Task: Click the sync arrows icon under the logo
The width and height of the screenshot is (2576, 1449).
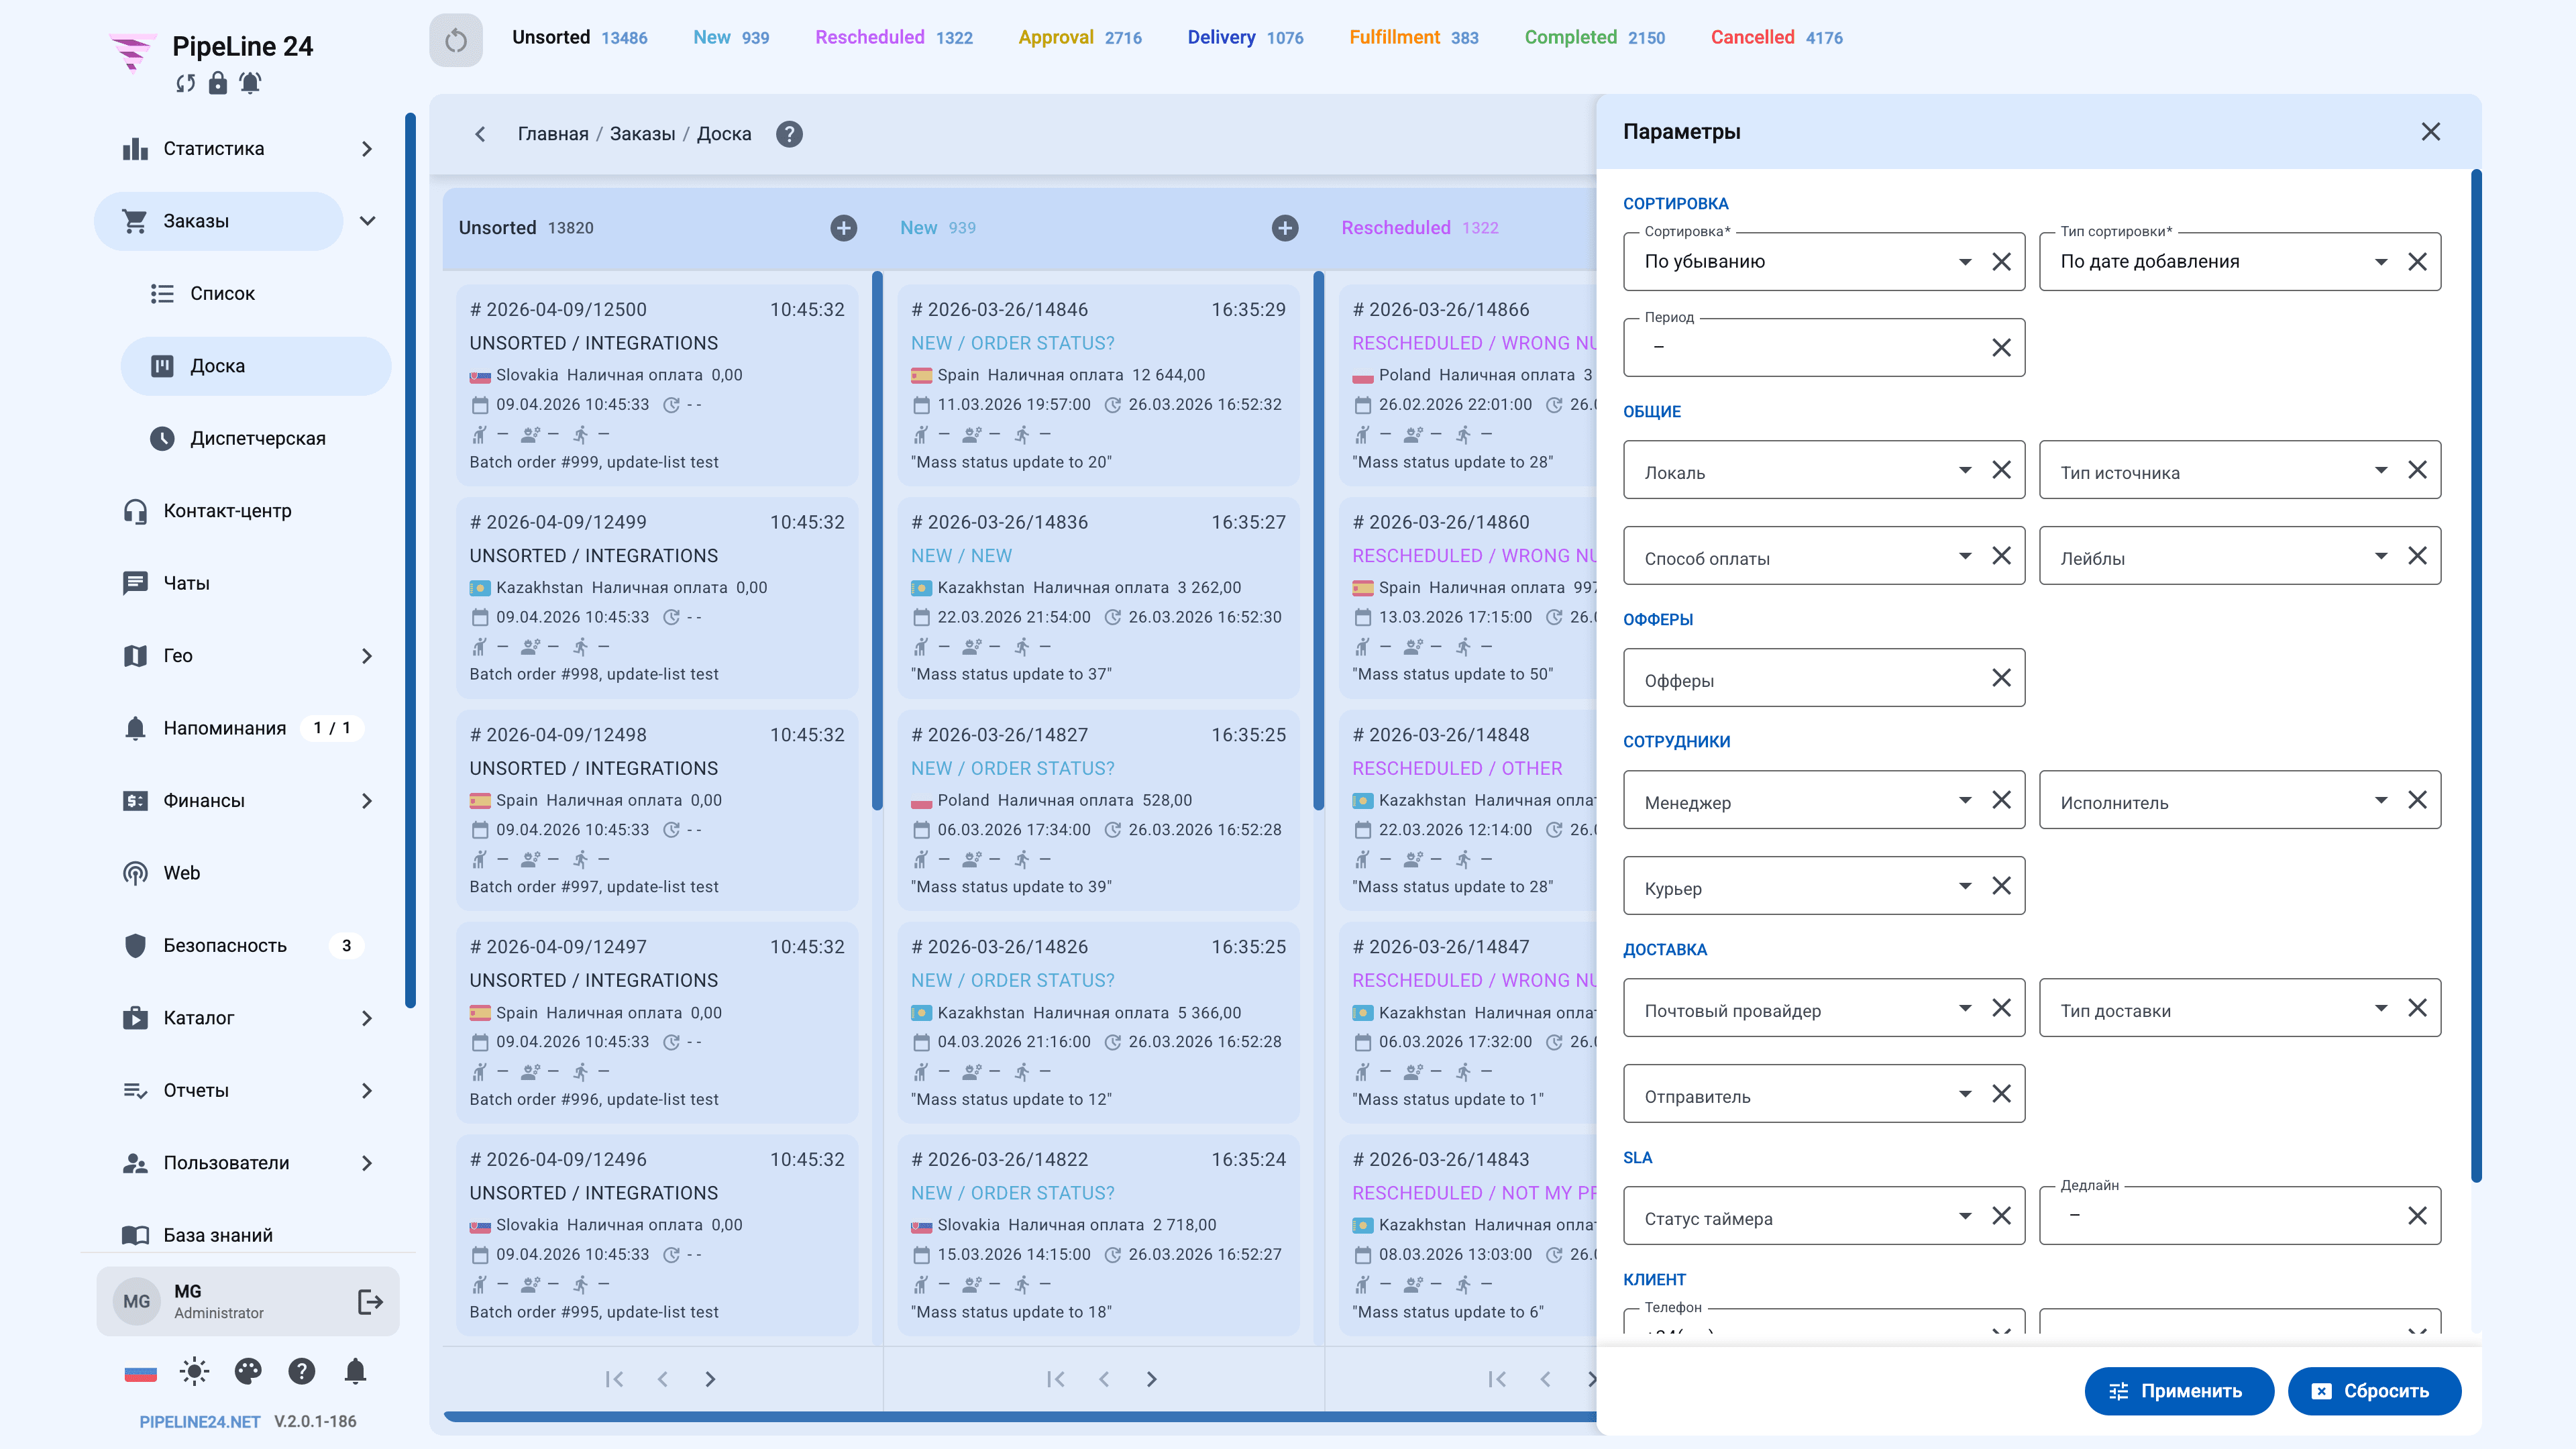Action: 185,83
